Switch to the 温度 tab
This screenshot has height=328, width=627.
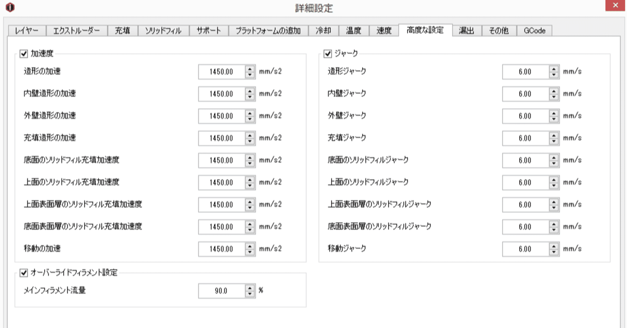354,30
